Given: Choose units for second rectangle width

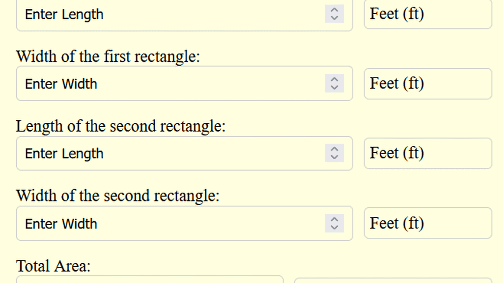Looking at the screenshot, I should pos(427,224).
